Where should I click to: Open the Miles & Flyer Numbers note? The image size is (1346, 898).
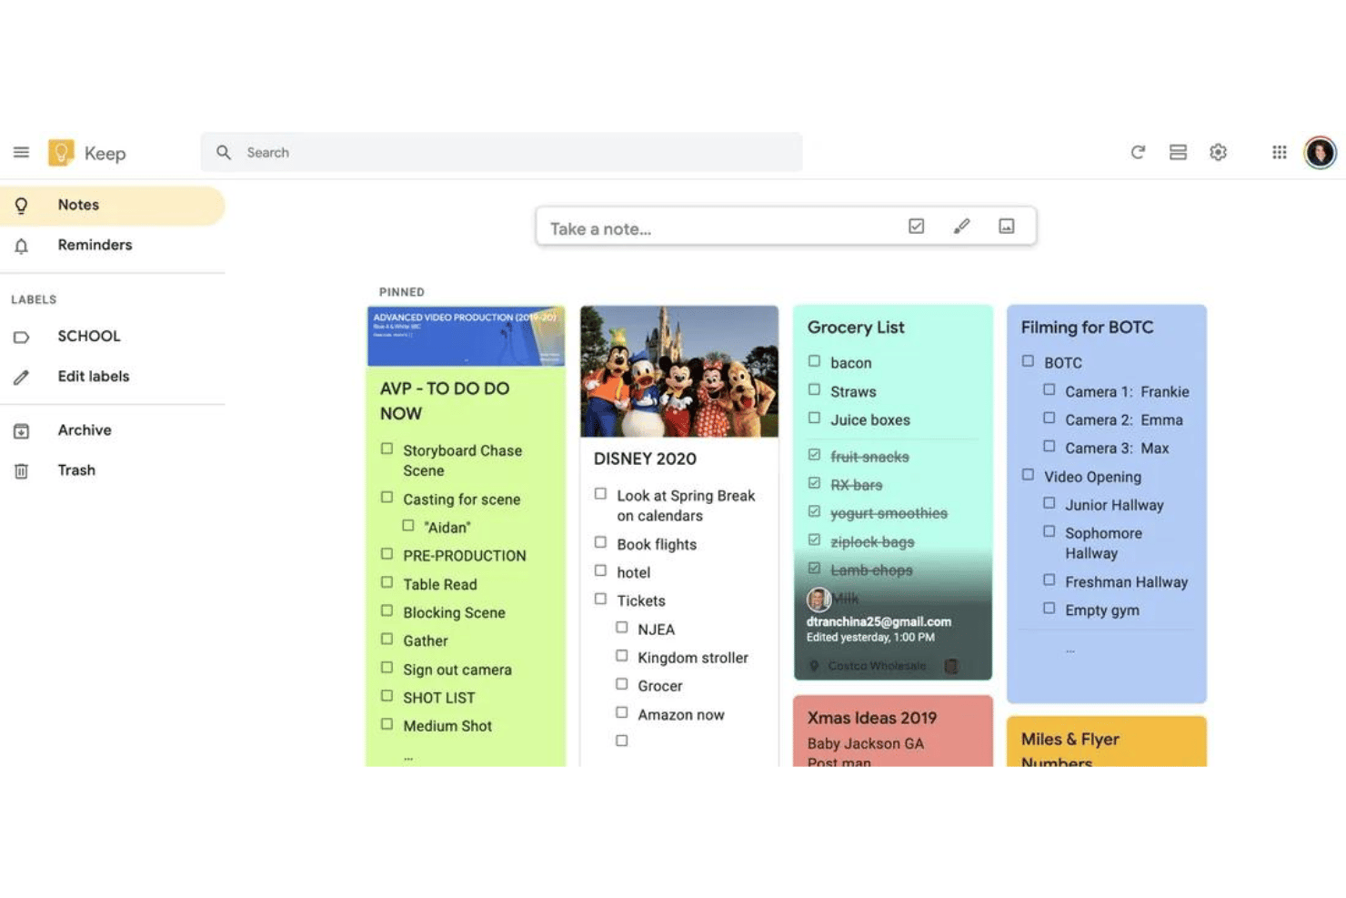pyautogui.click(x=1107, y=742)
